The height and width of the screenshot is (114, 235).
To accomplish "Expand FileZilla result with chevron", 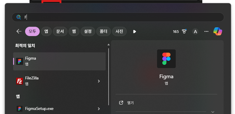I will coord(99,81).
